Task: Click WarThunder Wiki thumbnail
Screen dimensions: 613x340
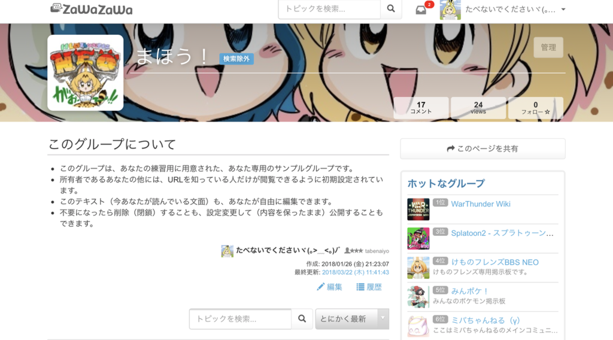Action: pyautogui.click(x=418, y=210)
